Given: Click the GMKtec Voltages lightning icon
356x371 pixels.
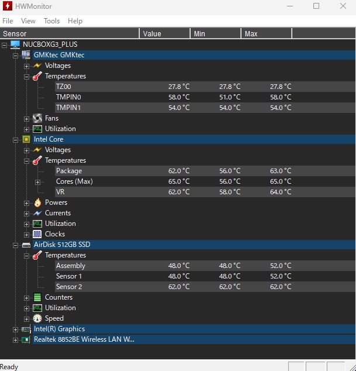Looking at the screenshot, I should point(37,66).
